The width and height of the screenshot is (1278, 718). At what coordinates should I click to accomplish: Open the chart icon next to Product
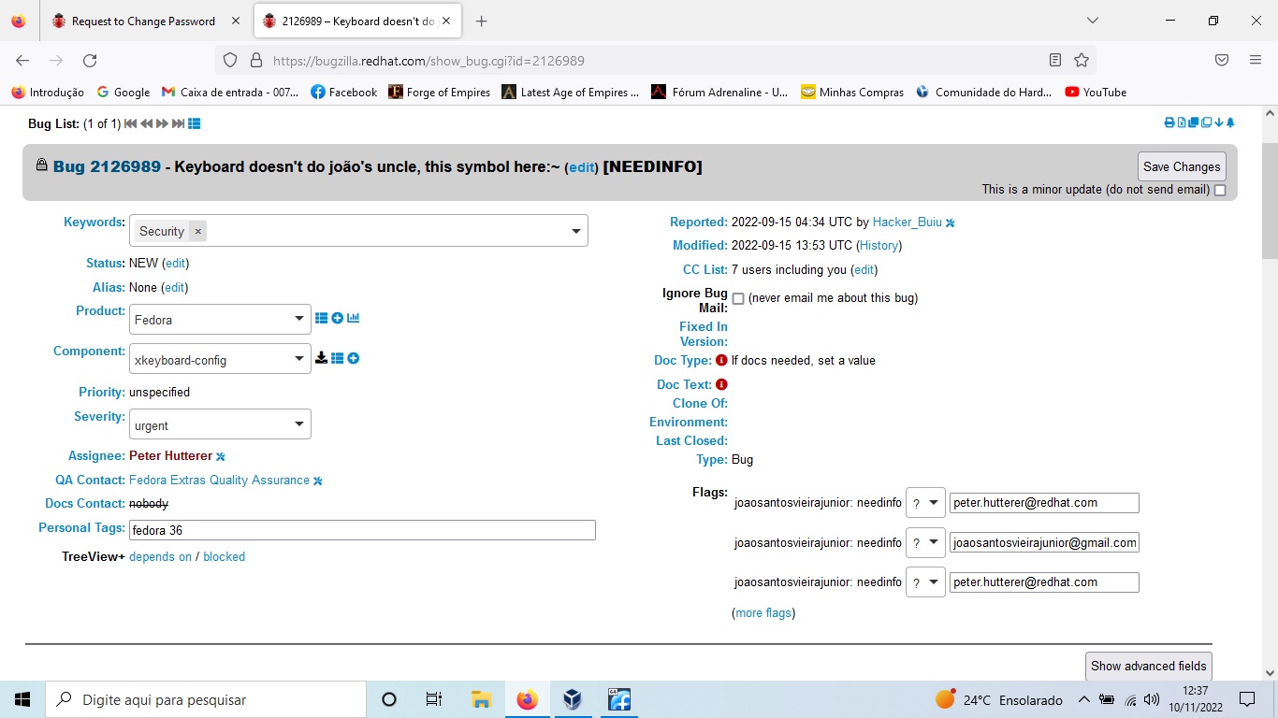click(353, 318)
